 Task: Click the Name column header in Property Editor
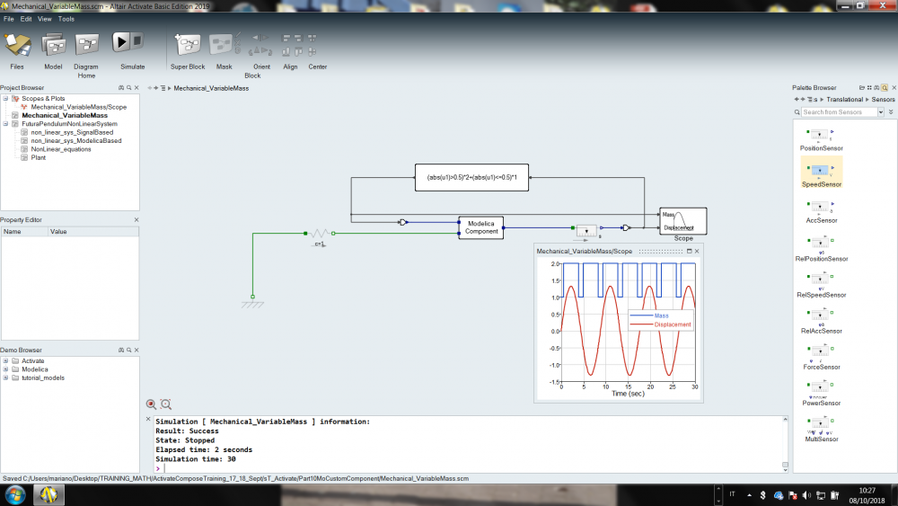click(x=25, y=232)
